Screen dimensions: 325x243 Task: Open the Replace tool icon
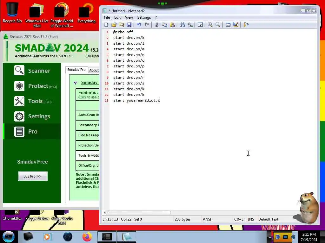190,25
